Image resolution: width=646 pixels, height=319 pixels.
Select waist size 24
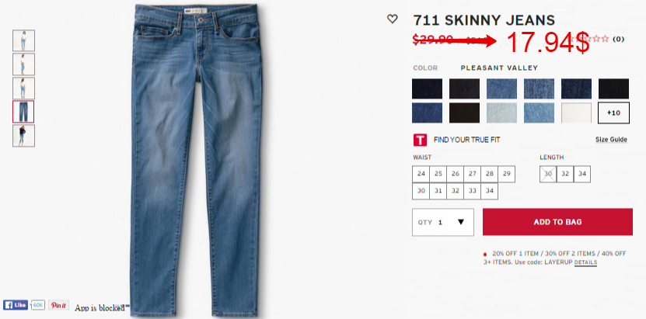(x=421, y=174)
